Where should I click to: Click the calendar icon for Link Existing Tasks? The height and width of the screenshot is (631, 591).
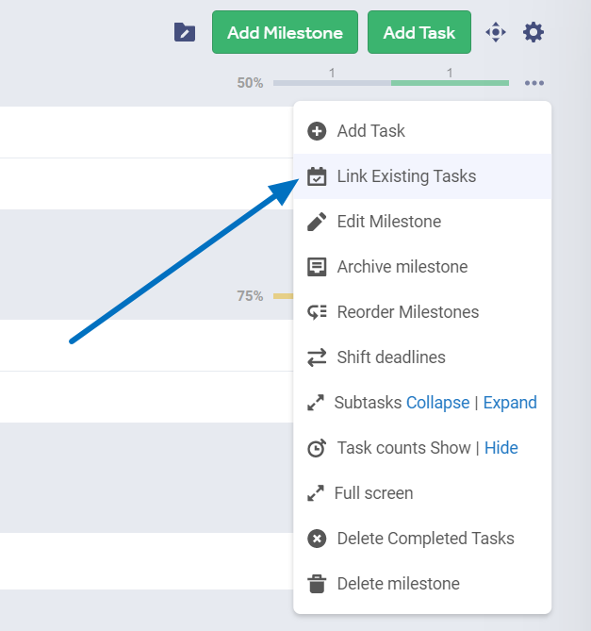318,176
